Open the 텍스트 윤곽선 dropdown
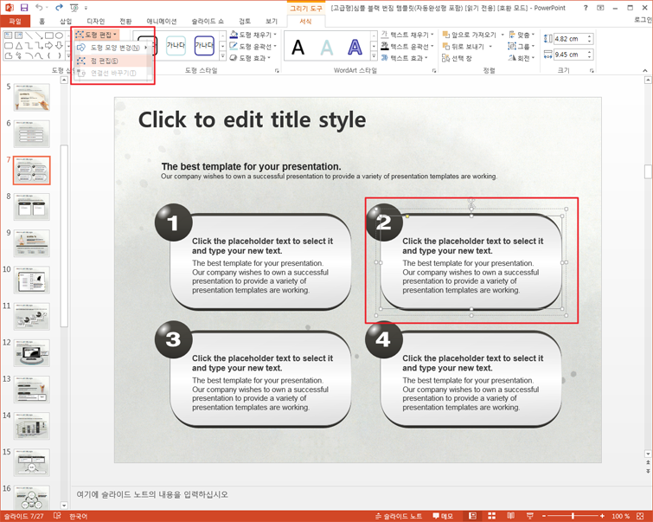The height and width of the screenshot is (522, 653). 407,46
